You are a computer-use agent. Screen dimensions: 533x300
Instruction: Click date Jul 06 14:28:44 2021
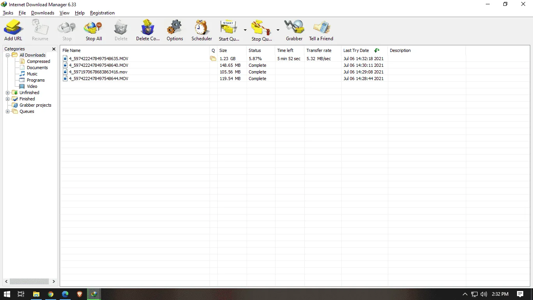pyautogui.click(x=363, y=79)
